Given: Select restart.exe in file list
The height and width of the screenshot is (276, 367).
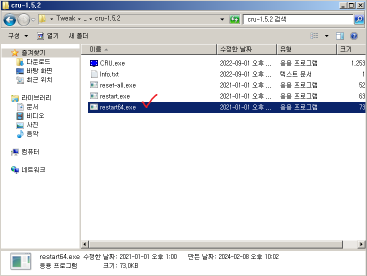Looking at the screenshot, I should (x=114, y=96).
